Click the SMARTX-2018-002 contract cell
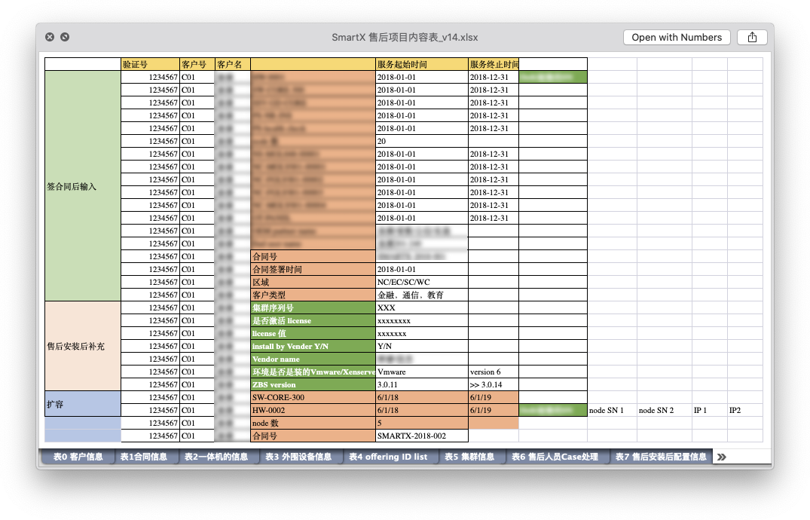 (422, 436)
